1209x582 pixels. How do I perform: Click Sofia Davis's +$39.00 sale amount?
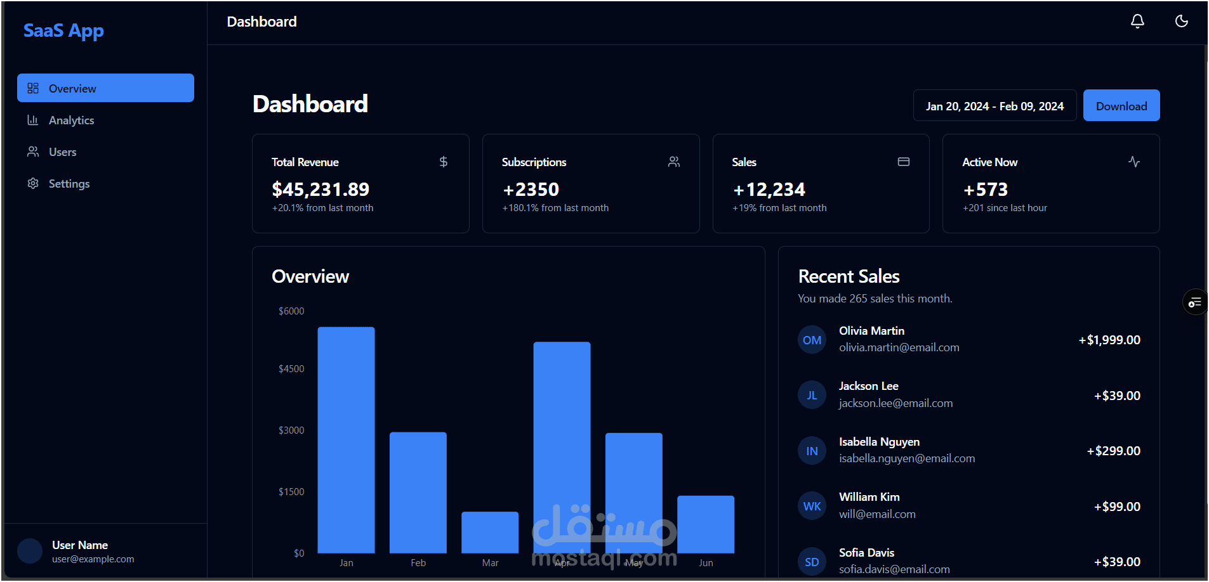tap(1118, 561)
